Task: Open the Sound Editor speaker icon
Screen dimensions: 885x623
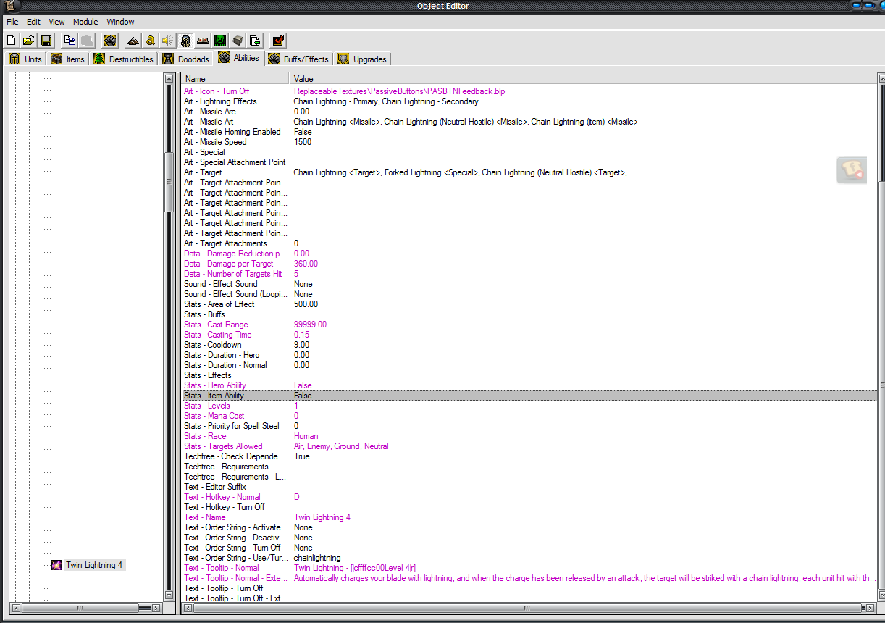Action: click(167, 41)
